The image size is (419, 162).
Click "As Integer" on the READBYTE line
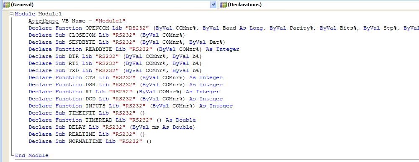coord(223,49)
